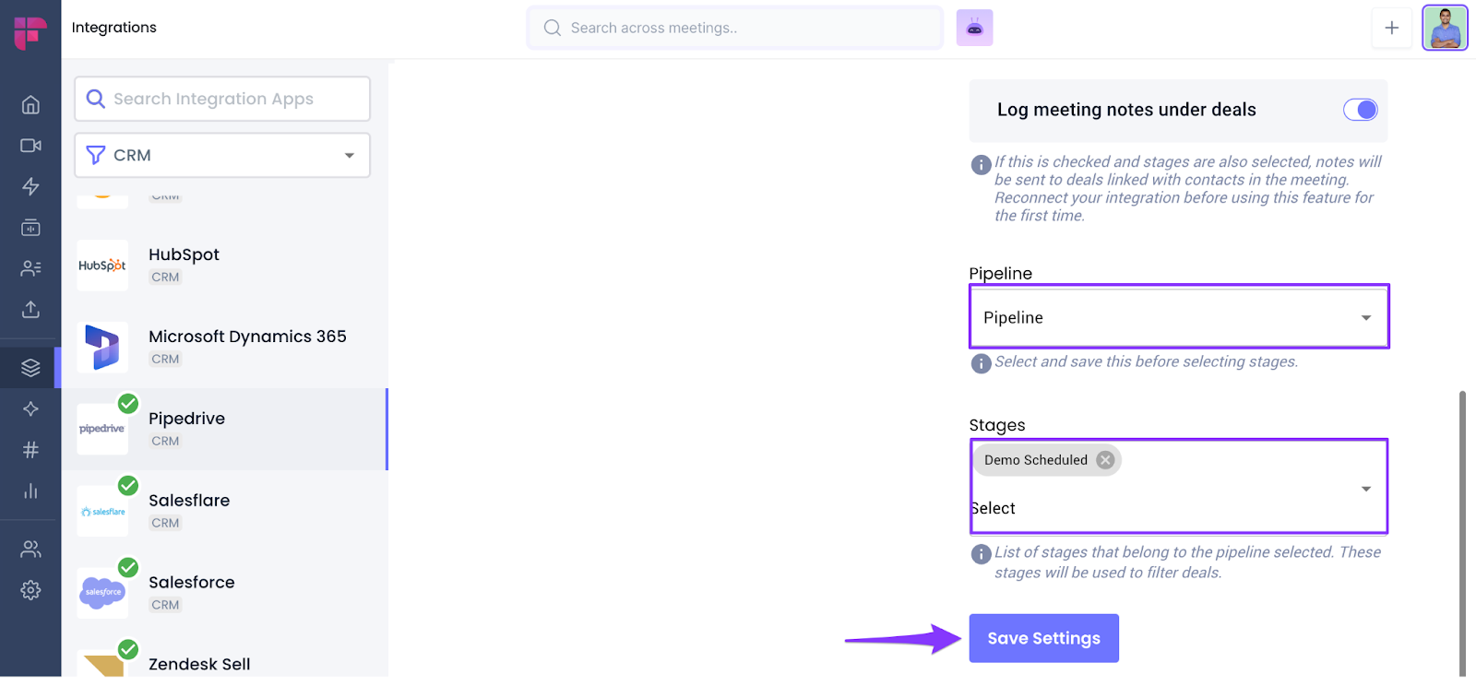Select Salesforce from the integrations list

pyautogui.click(x=192, y=592)
